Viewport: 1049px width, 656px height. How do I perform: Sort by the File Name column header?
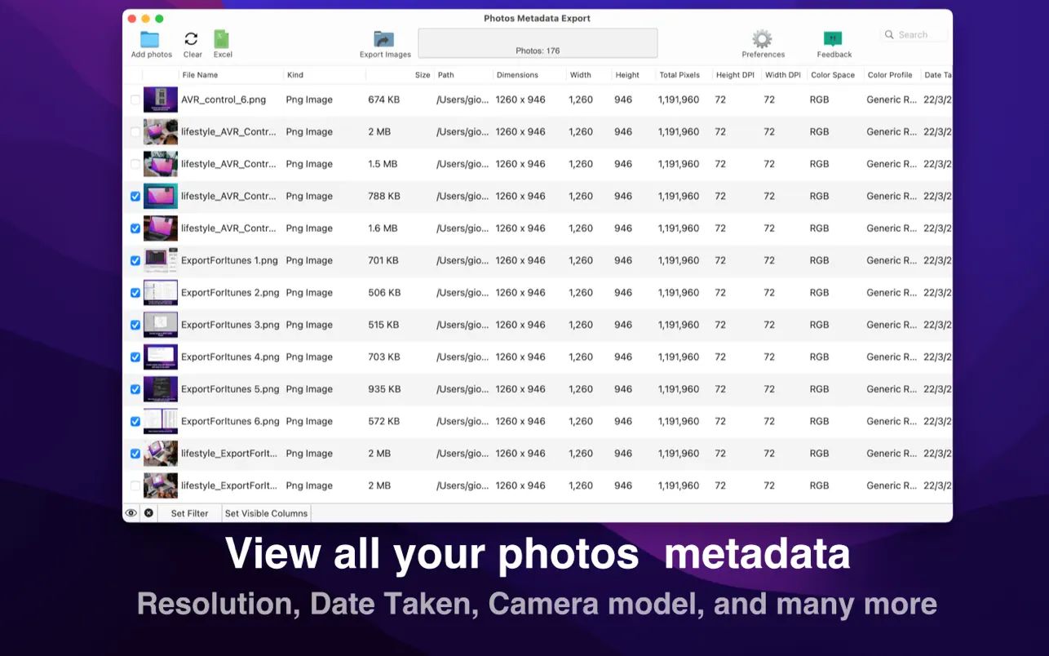click(199, 74)
